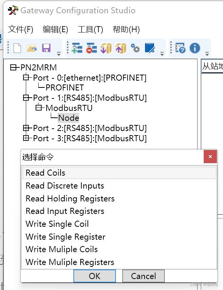Open the node toolbar overflow arrow

click(x=162, y=54)
